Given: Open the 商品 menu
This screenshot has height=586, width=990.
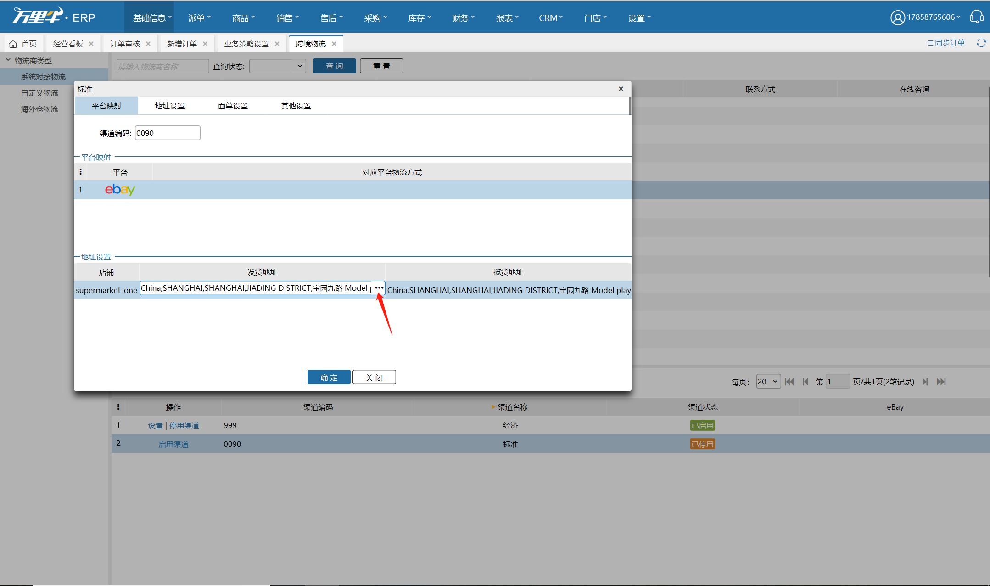Looking at the screenshot, I should pos(243,17).
